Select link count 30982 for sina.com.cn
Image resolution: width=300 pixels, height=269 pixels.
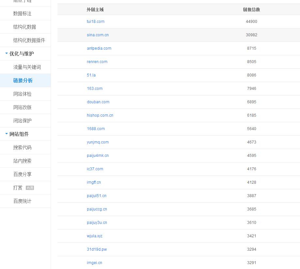point(251,35)
